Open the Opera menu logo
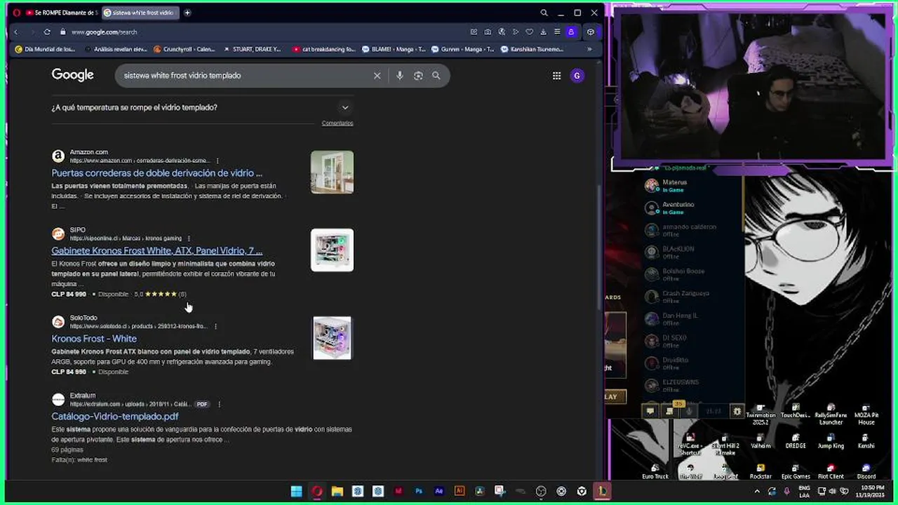This screenshot has height=505, width=898. tap(17, 13)
